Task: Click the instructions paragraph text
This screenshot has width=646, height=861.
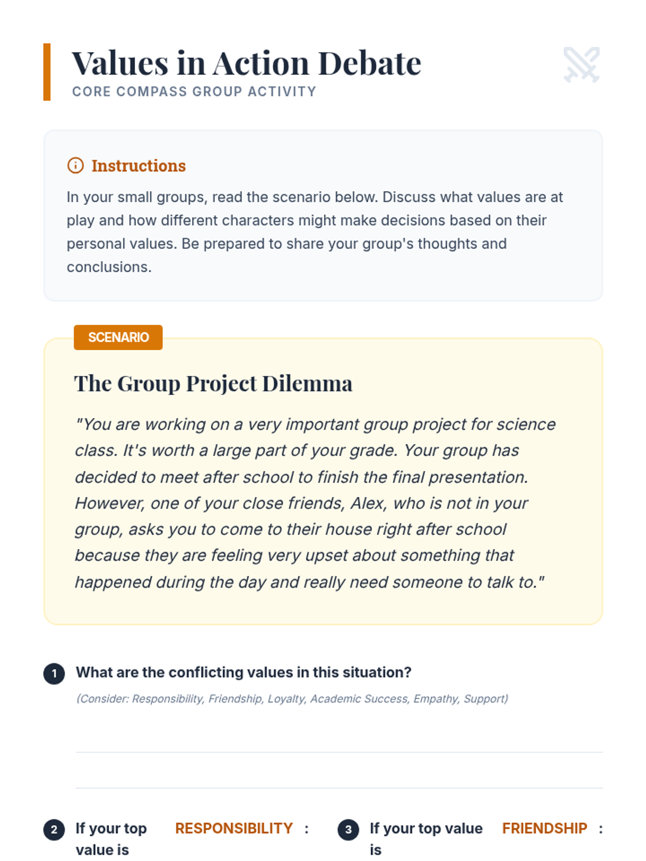Action: coord(315,231)
